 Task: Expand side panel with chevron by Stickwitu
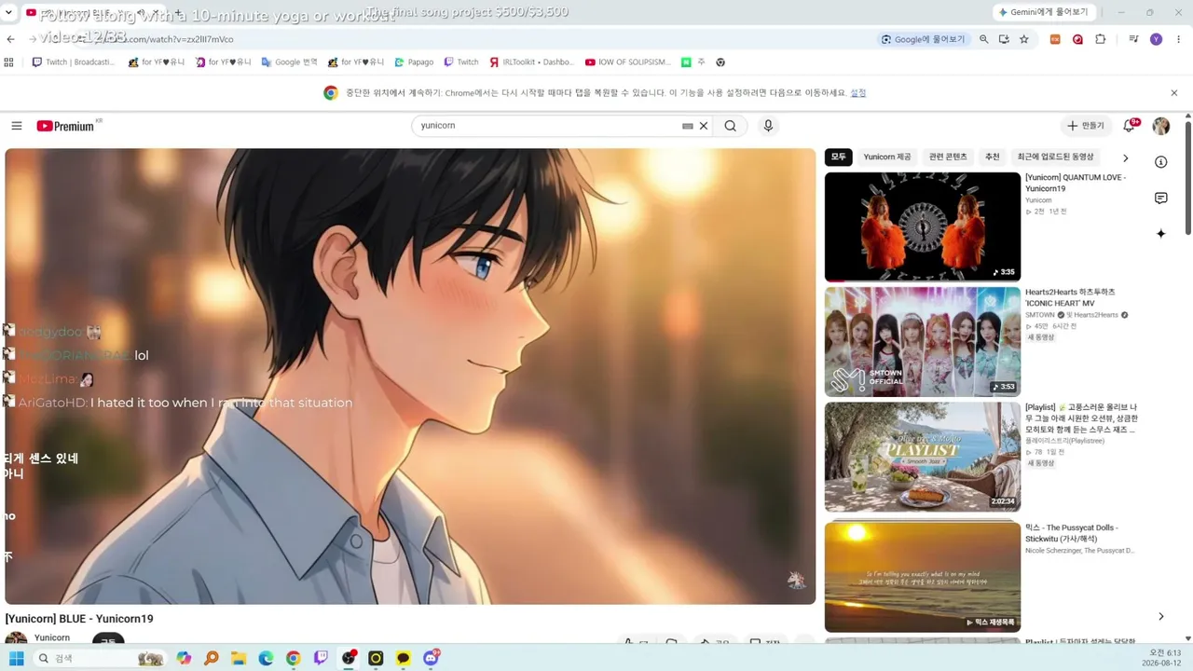pos(1161,616)
